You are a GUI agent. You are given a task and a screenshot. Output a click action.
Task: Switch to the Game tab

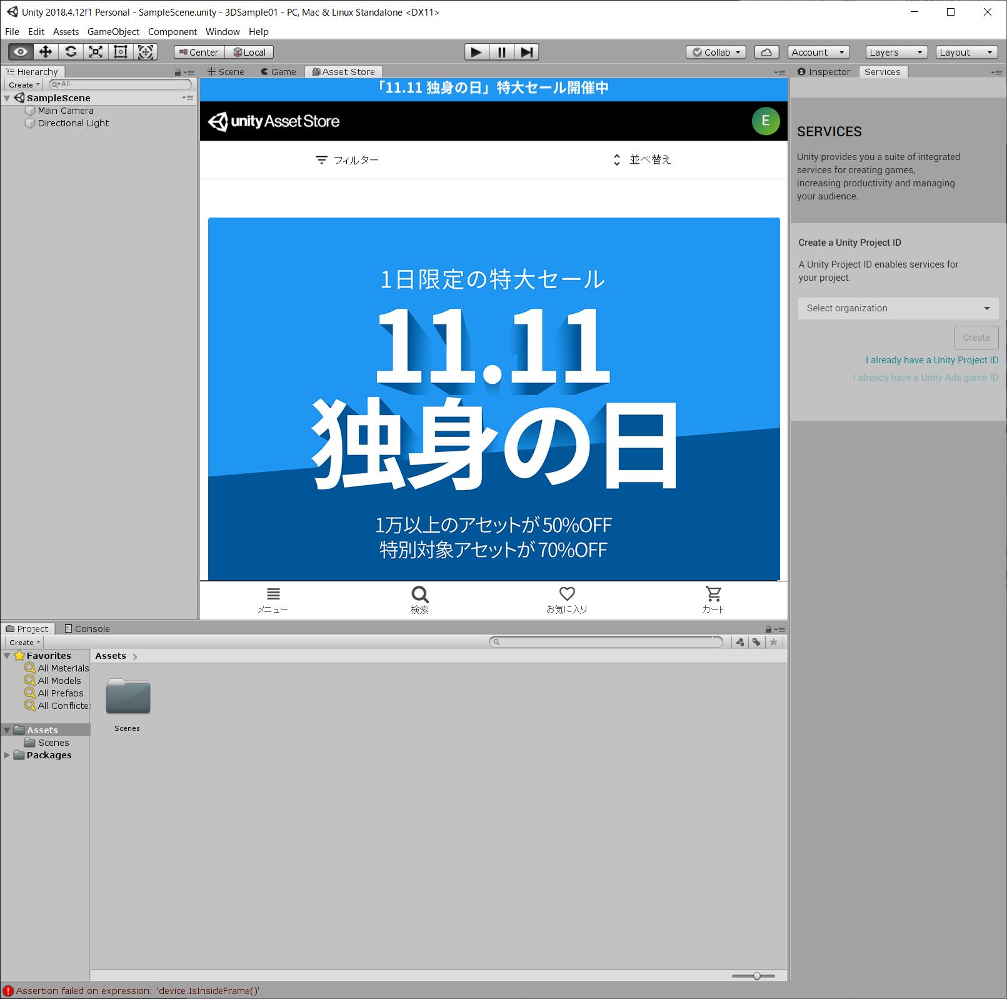pyautogui.click(x=279, y=72)
